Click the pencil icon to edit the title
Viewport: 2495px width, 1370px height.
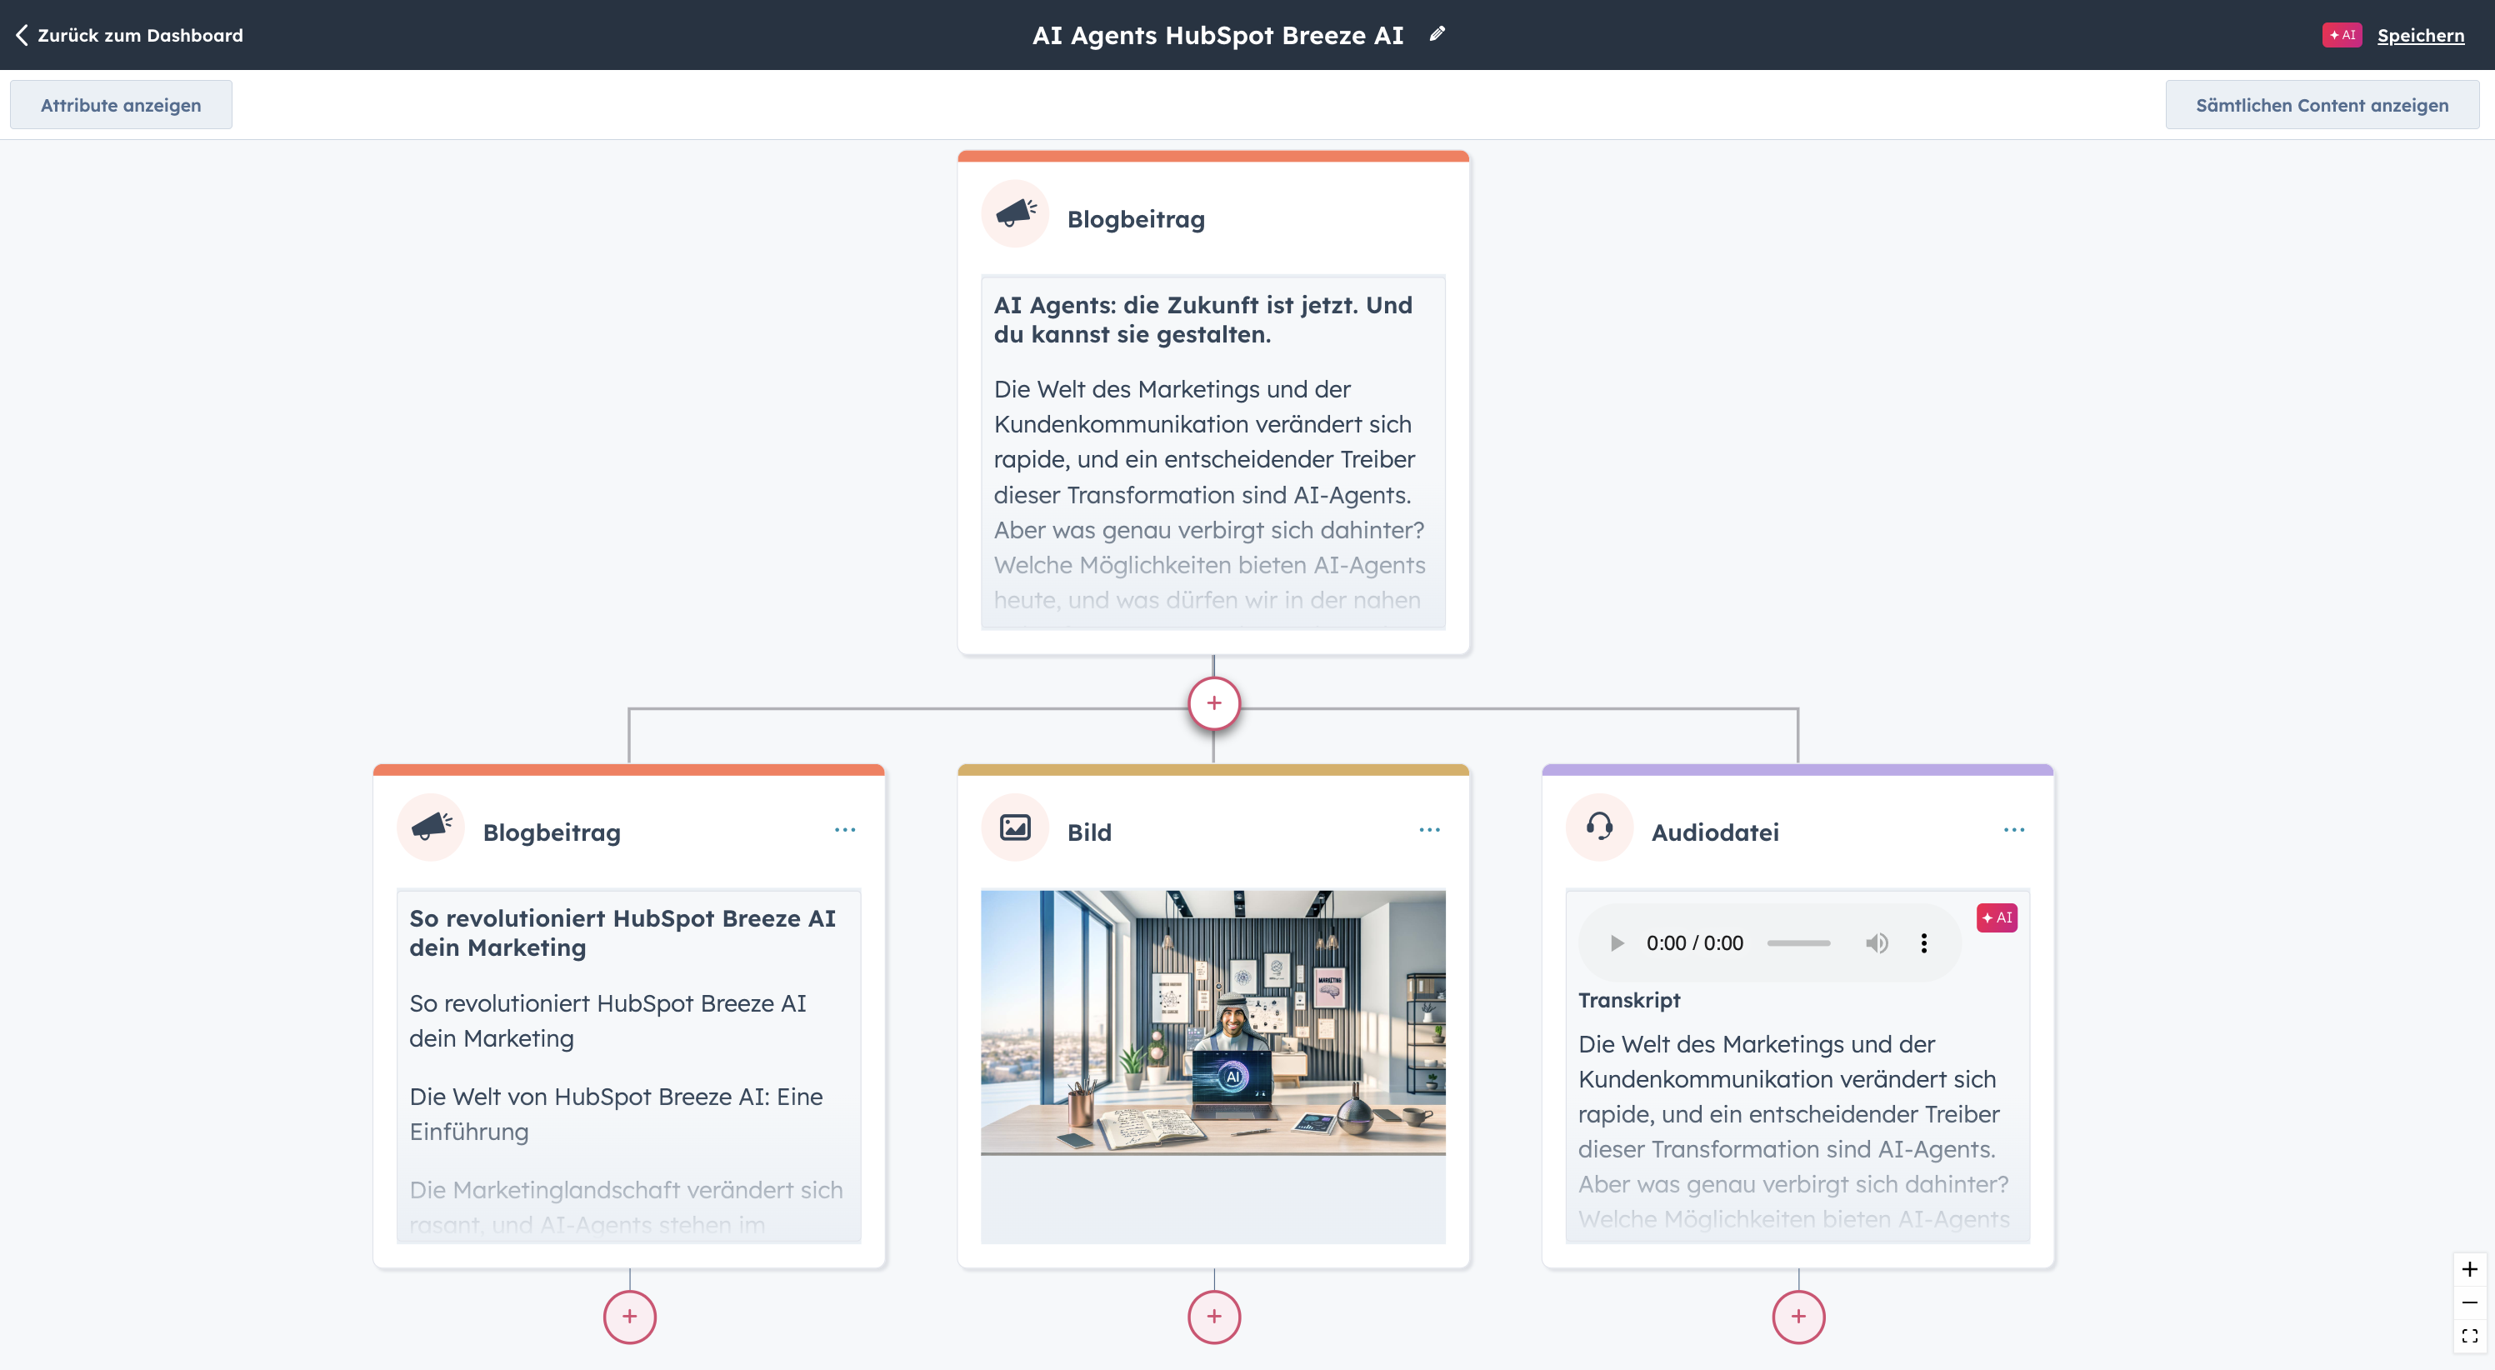click(x=1437, y=35)
